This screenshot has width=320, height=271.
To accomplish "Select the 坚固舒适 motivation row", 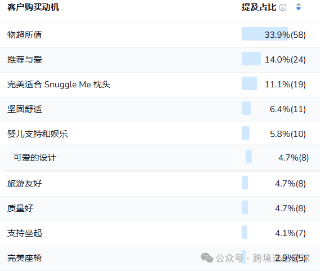I will pyautogui.click(x=160, y=110).
